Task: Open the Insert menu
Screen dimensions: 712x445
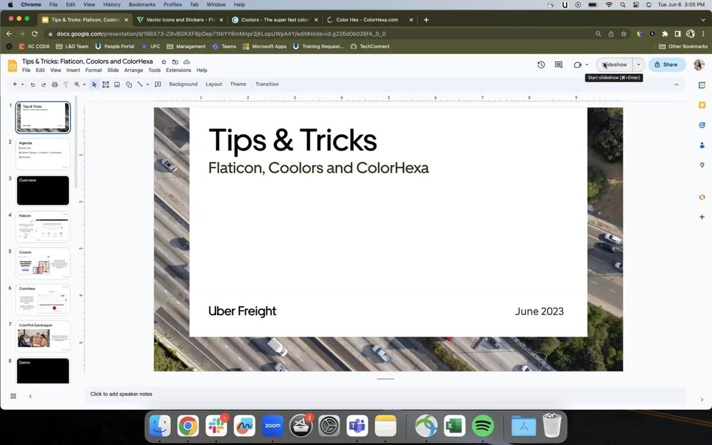Action: (x=73, y=70)
